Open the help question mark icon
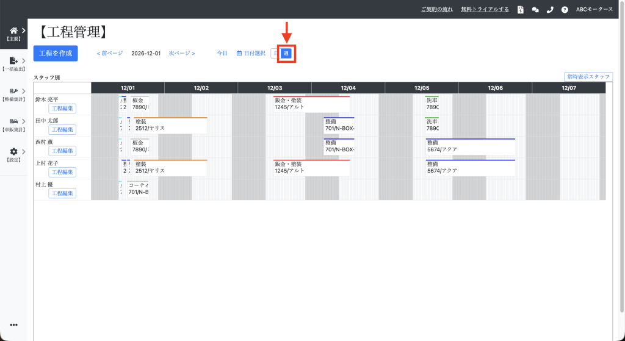Image resolution: width=625 pixels, height=341 pixels. 565,10
